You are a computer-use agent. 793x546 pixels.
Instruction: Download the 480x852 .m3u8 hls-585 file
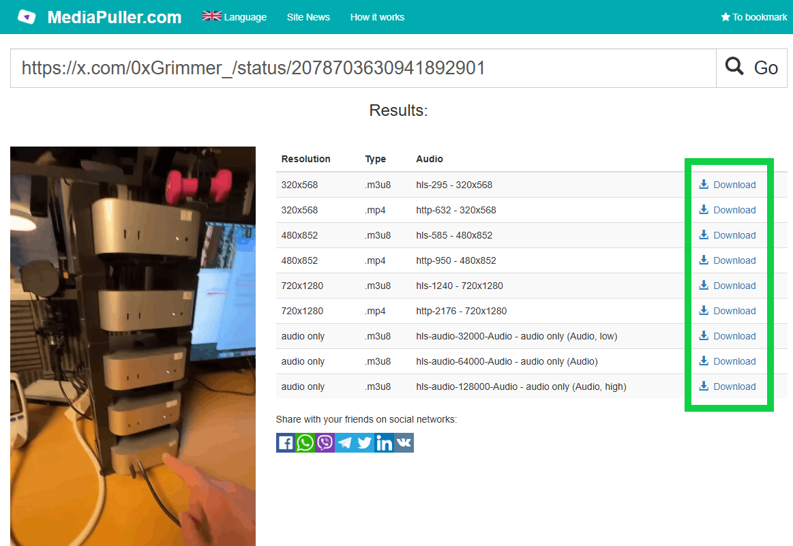[x=728, y=235]
